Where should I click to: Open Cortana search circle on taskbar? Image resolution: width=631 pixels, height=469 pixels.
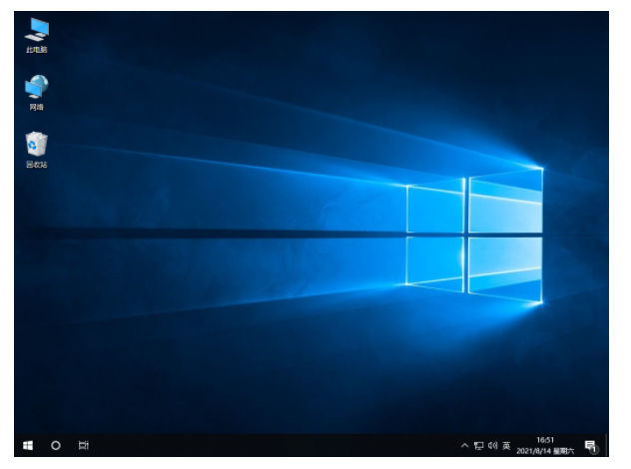click(56, 445)
